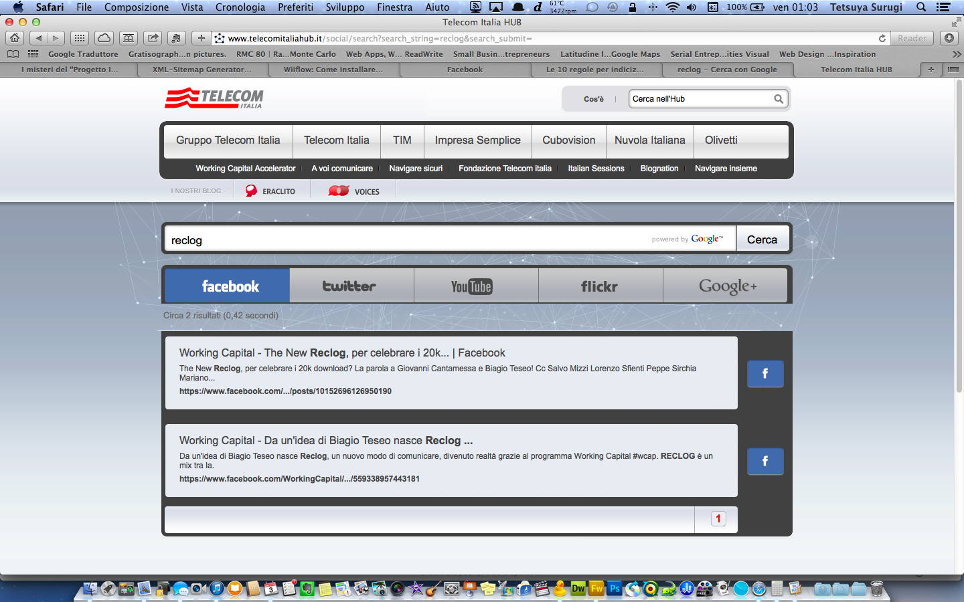
Task: Follow the Fondazione Telecom Italia link
Action: point(505,169)
